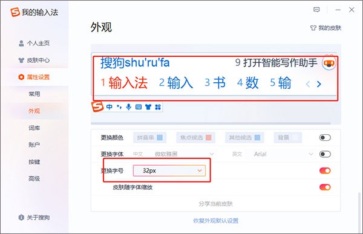Click the hexagon icon beside 属性设置
The image size is (363, 234).
[21, 77]
